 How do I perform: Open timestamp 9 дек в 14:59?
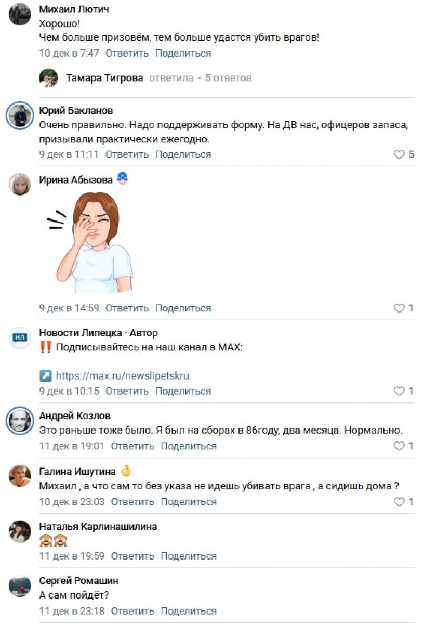pyautogui.click(x=69, y=308)
